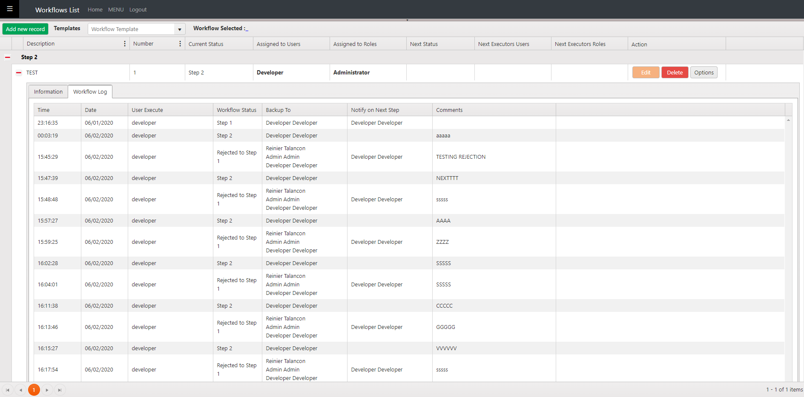Go to next page of the grid

click(x=47, y=390)
